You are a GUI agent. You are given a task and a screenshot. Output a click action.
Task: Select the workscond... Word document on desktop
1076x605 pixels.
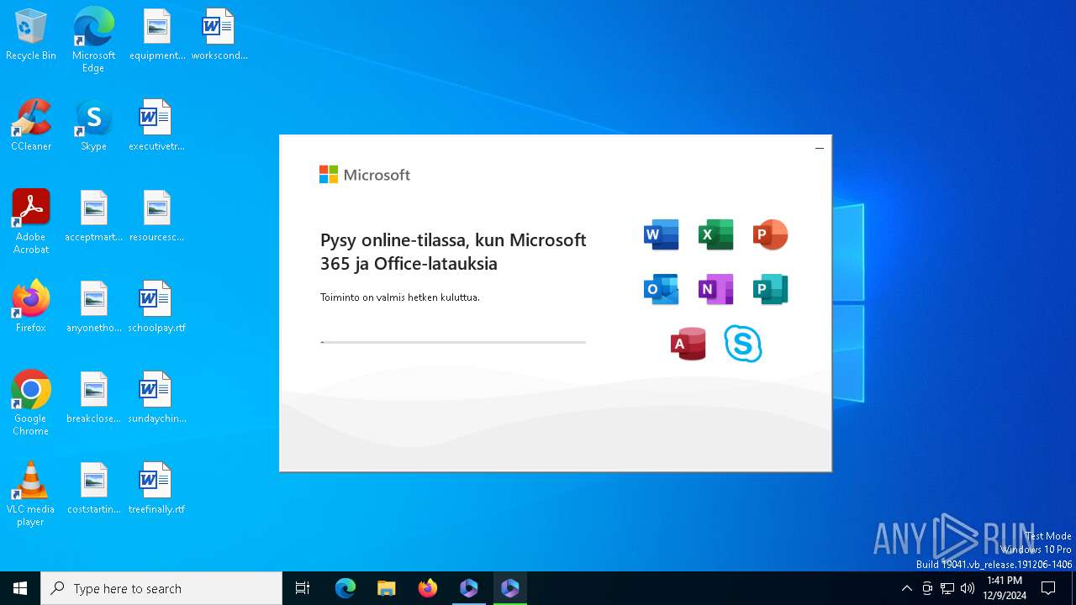pyautogui.click(x=219, y=36)
